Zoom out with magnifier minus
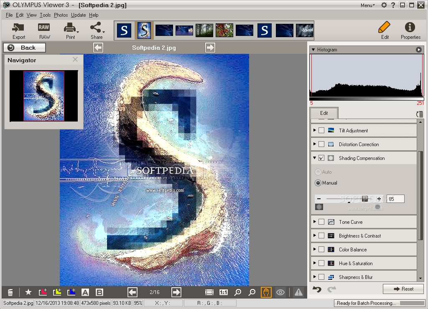 (x=252, y=292)
